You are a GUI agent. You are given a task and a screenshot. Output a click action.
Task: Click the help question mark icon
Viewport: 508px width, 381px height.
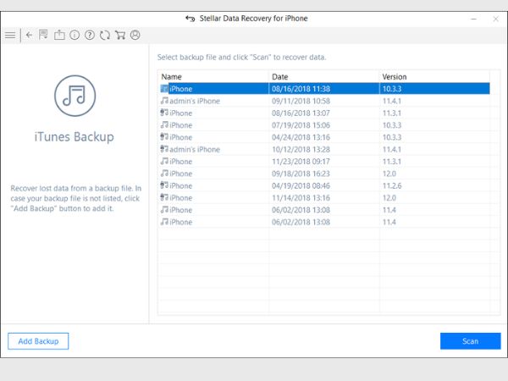[x=90, y=35]
